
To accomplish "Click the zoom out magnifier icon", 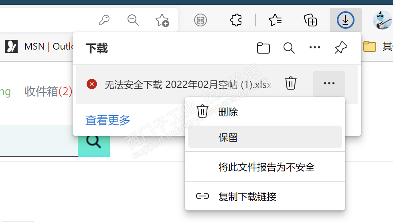I will (x=133, y=20).
